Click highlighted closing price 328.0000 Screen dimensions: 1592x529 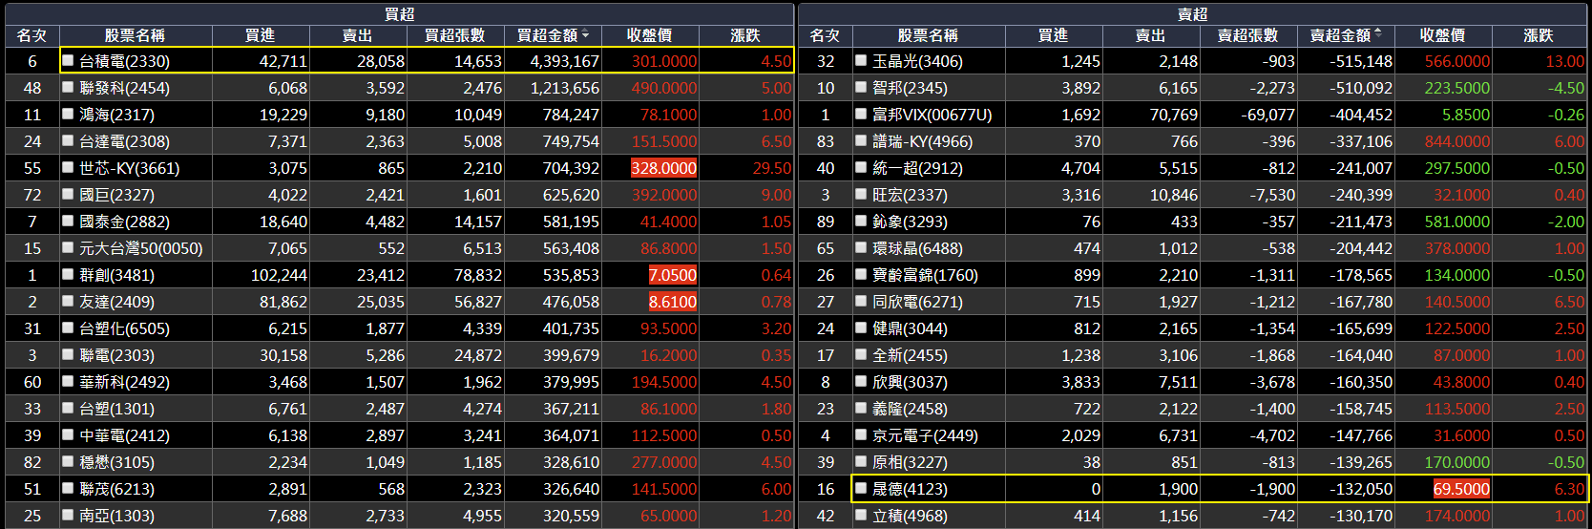coord(663,168)
